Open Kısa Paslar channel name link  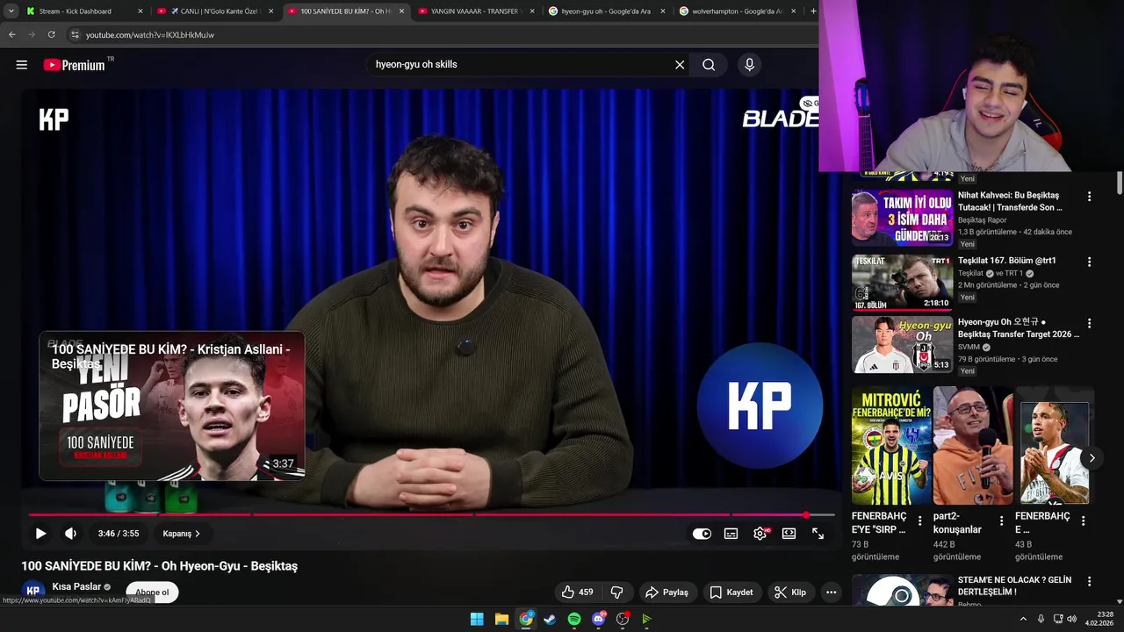[x=76, y=586]
